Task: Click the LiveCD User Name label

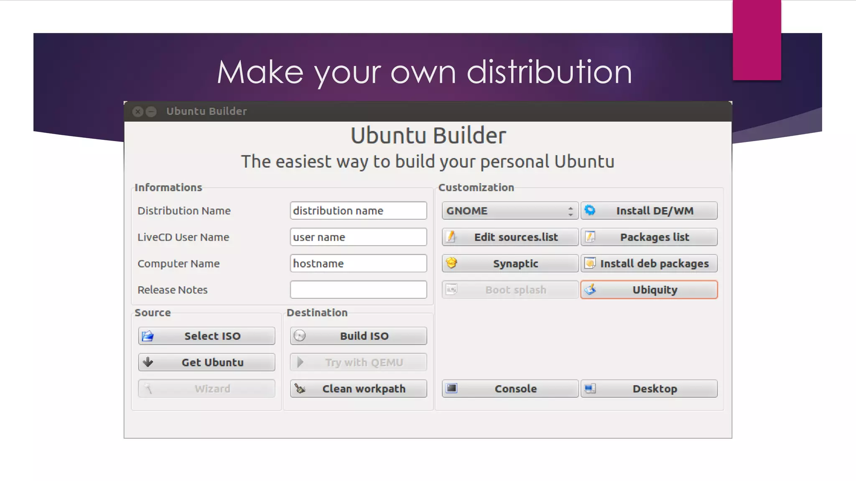Action: pos(183,237)
